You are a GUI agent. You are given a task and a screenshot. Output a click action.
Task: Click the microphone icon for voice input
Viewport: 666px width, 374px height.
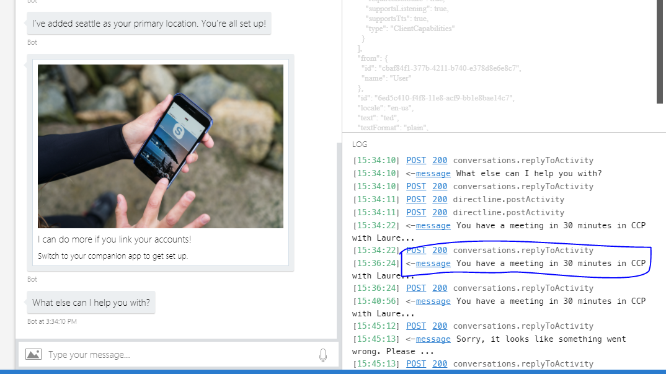pos(322,354)
